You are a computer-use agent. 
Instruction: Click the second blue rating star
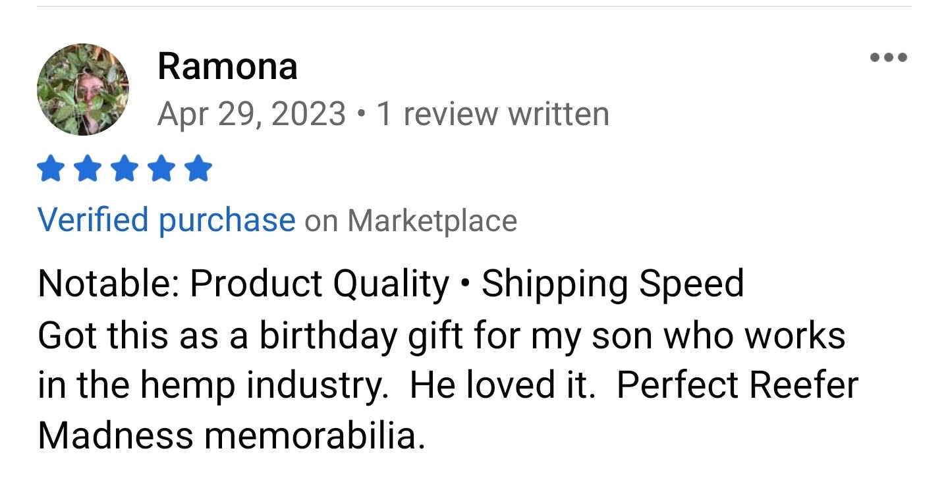pos(88,169)
